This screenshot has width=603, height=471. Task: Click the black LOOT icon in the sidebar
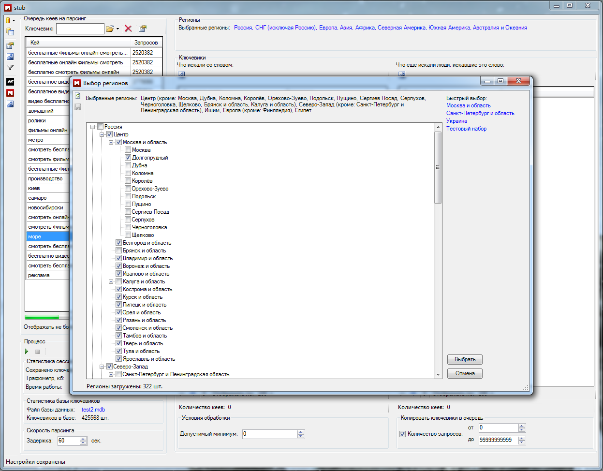10,82
